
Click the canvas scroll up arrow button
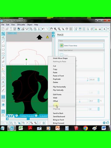click(x=53, y=36)
